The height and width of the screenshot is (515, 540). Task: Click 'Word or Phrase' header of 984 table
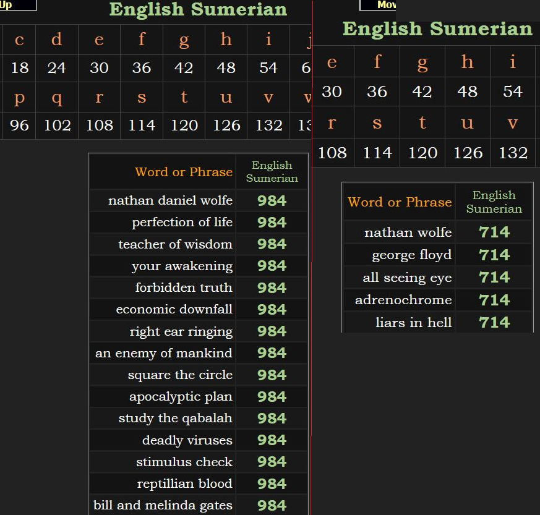(x=184, y=172)
